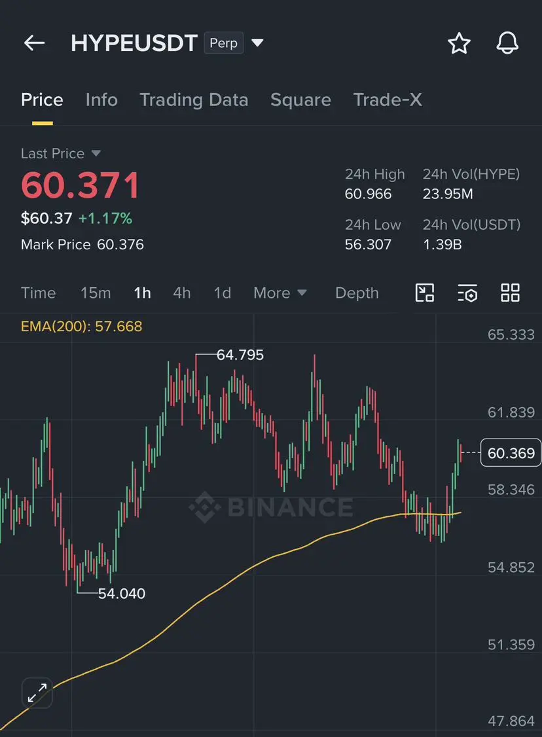The image size is (542, 737).
Task: Expand the Last Price type dropdown
Action: click(96, 153)
